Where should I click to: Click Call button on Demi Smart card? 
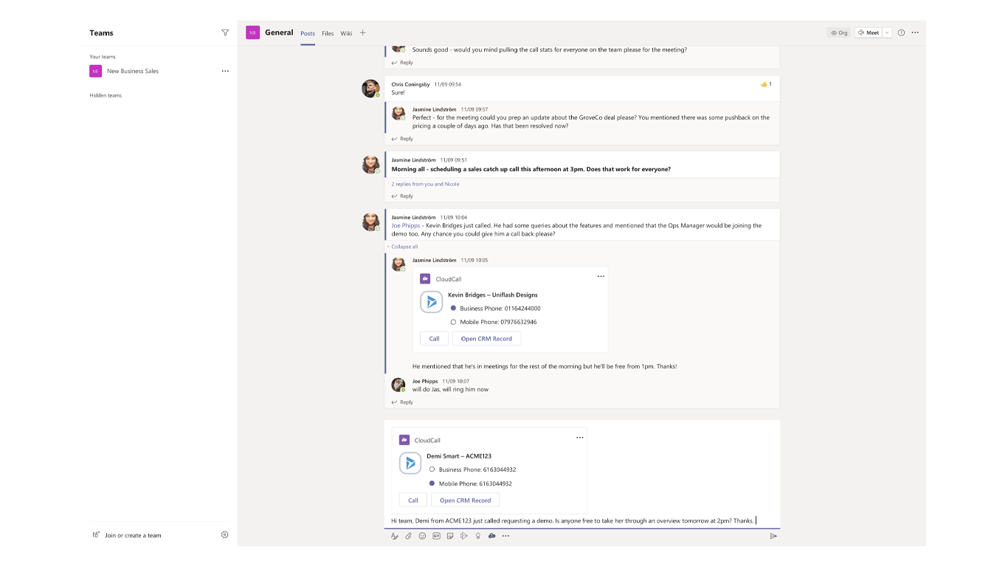point(413,500)
